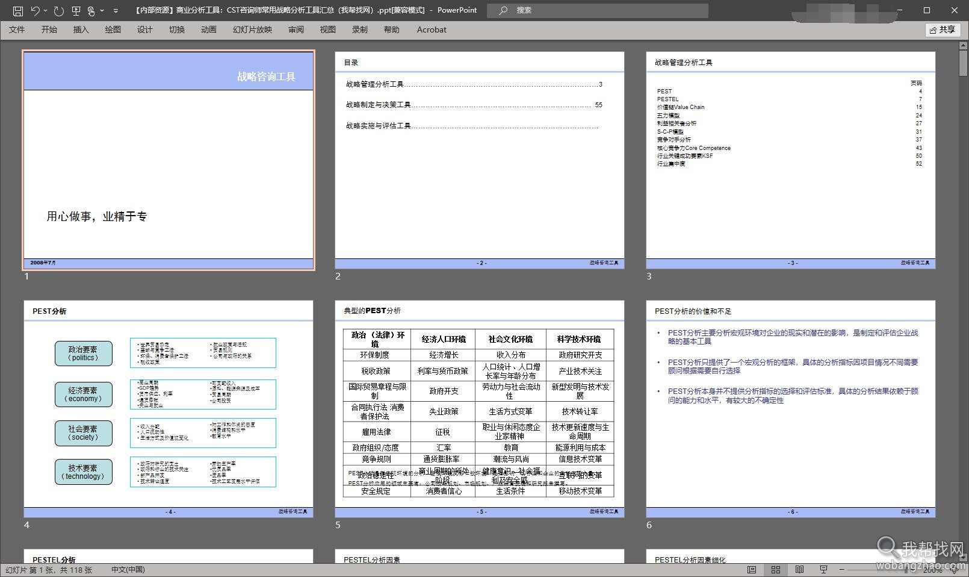Click the scrollbar up arrow

click(x=963, y=46)
